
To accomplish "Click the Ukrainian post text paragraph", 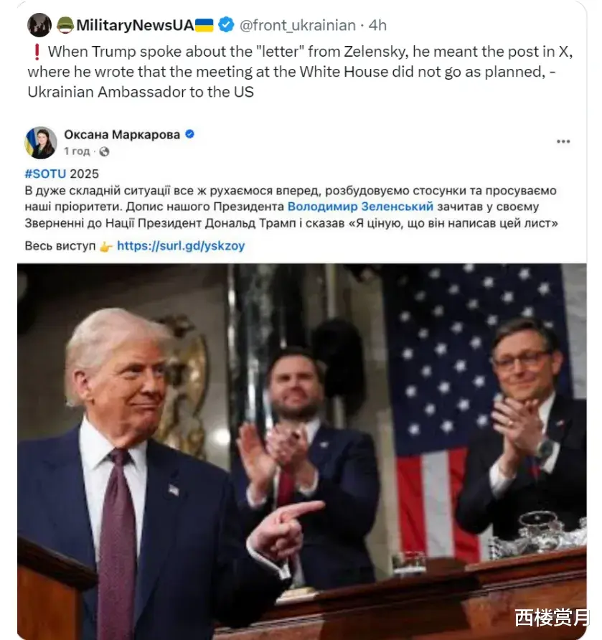I will click(291, 207).
